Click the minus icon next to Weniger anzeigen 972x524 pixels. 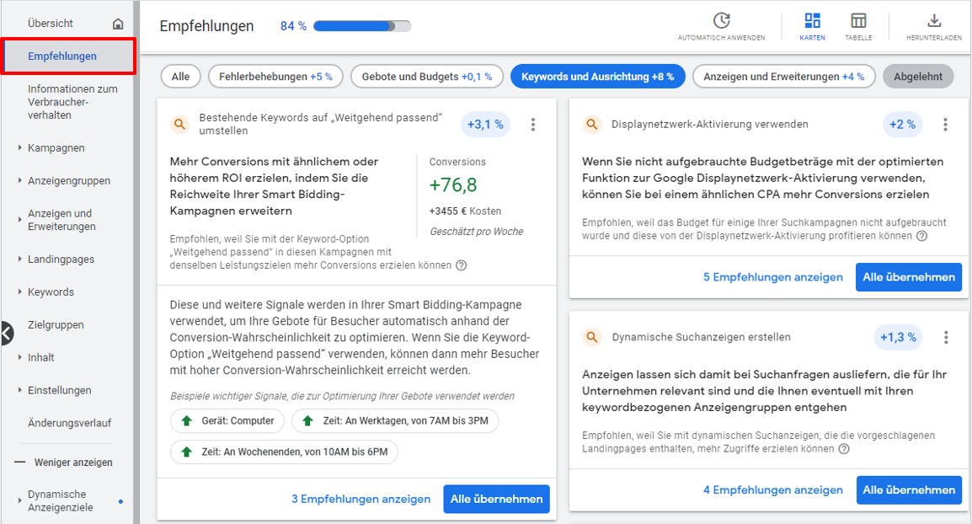coord(19,462)
